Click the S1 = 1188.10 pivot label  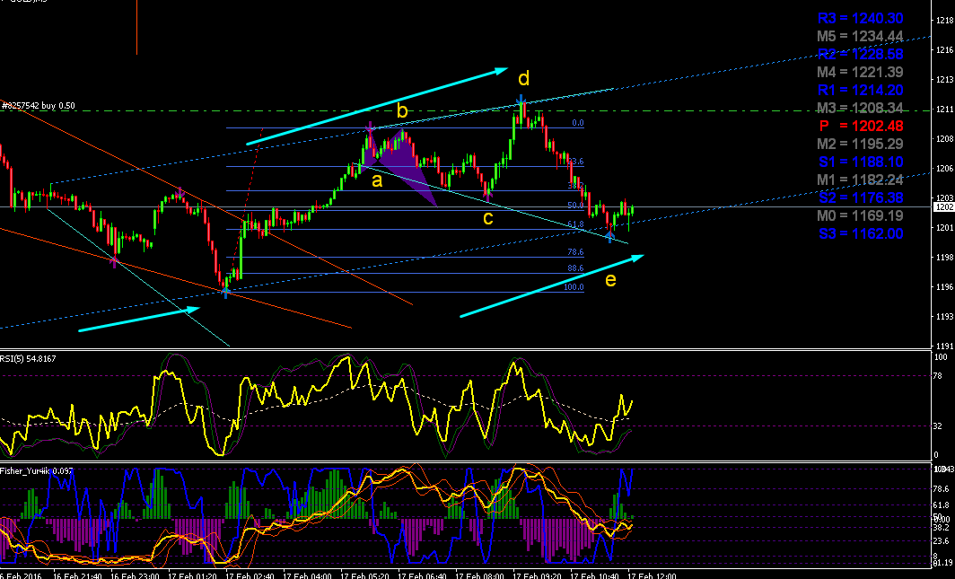(x=860, y=162)
